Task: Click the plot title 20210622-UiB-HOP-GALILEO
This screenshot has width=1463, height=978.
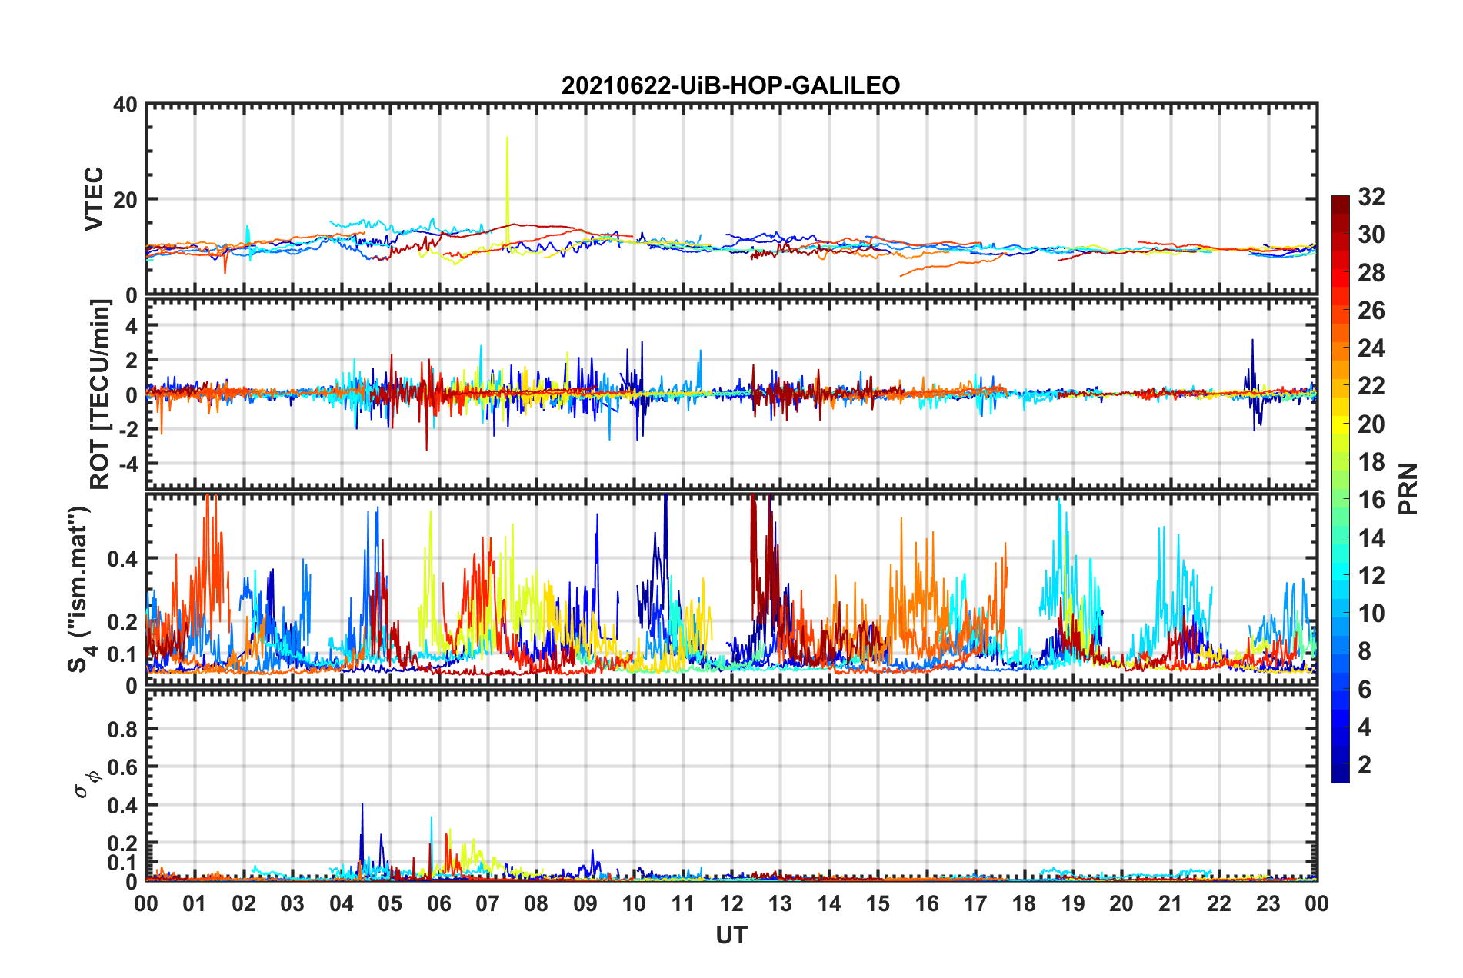Action: click(x=731, y=85)
